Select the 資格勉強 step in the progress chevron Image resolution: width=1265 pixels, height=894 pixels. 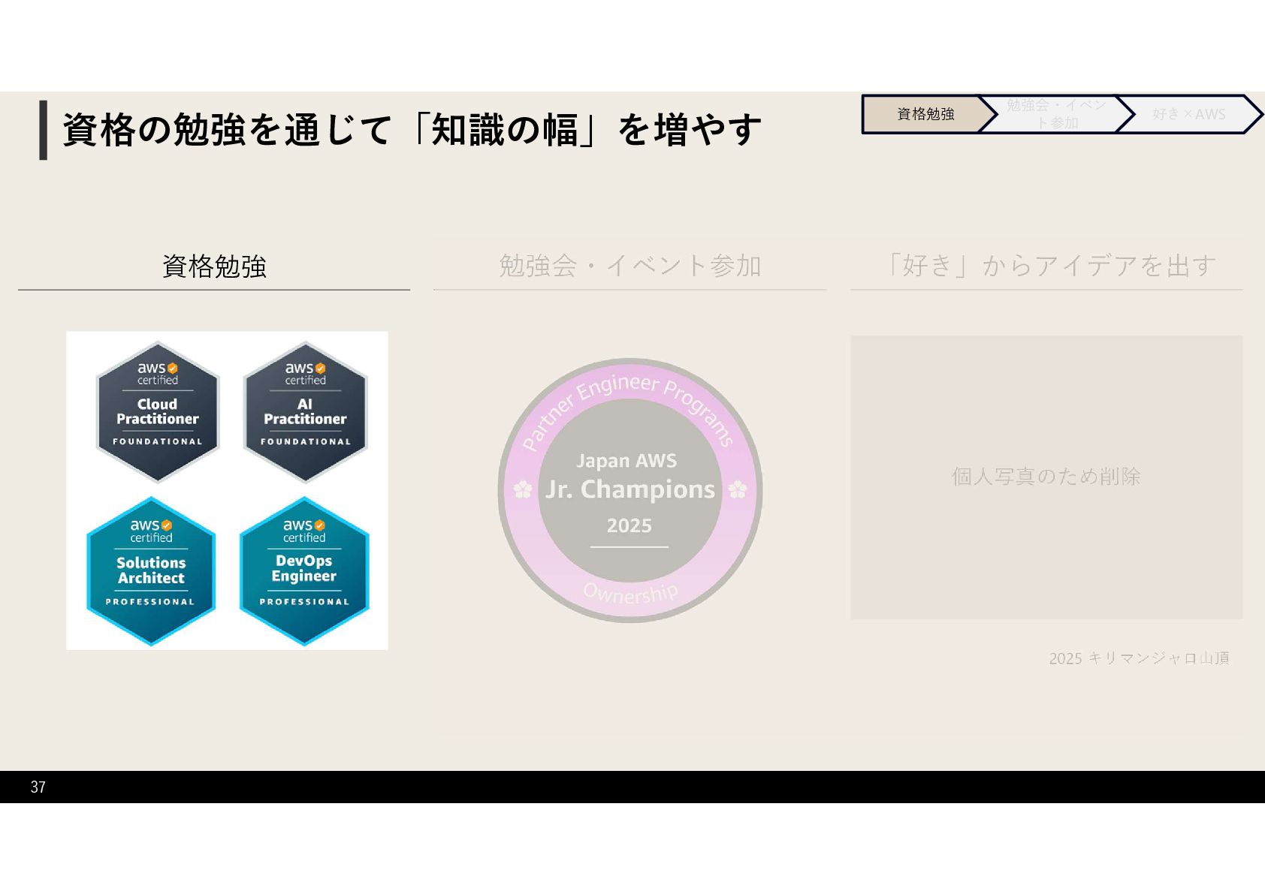[x=925, y=114]
